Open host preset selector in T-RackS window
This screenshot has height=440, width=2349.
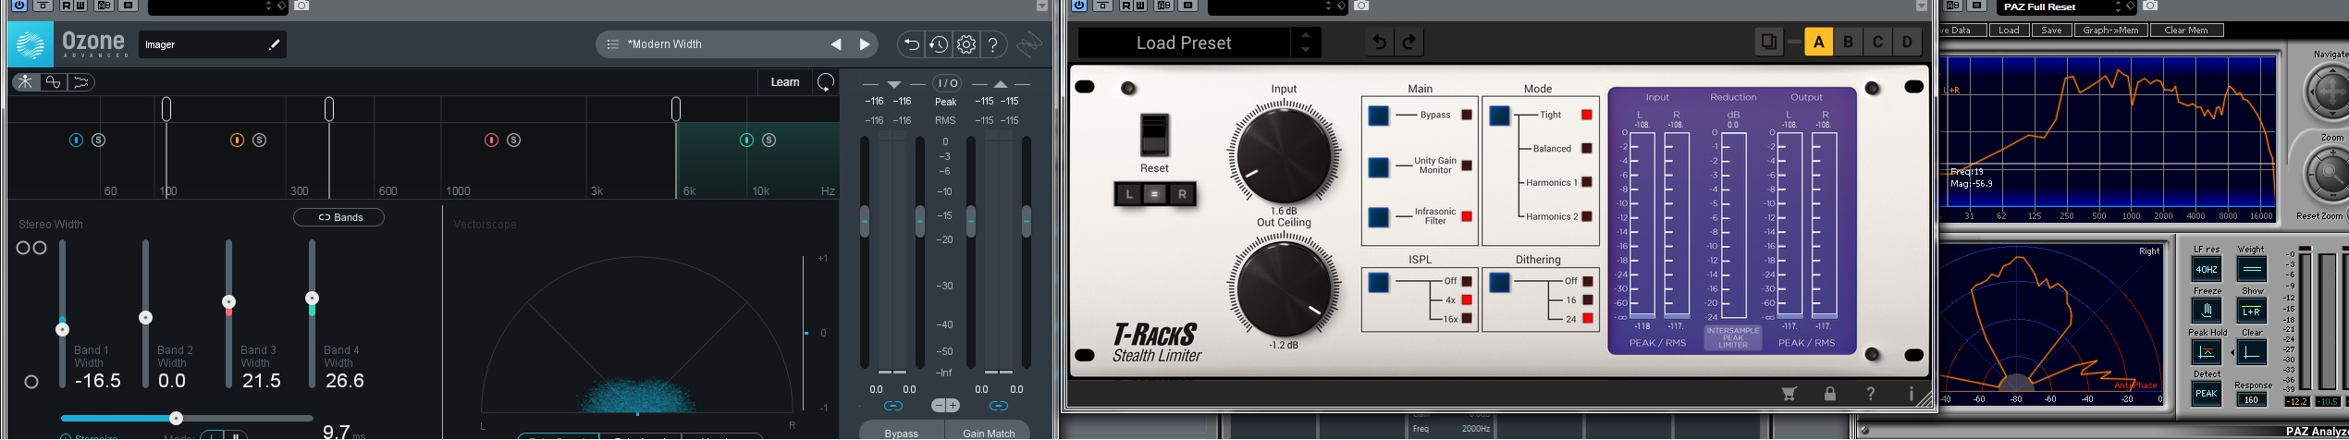tap(1276, 6)
